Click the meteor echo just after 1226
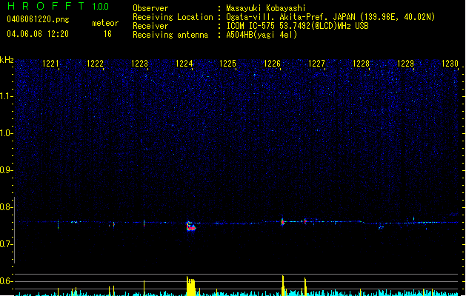This screenshot has width=466, height=296. point(282,222)
